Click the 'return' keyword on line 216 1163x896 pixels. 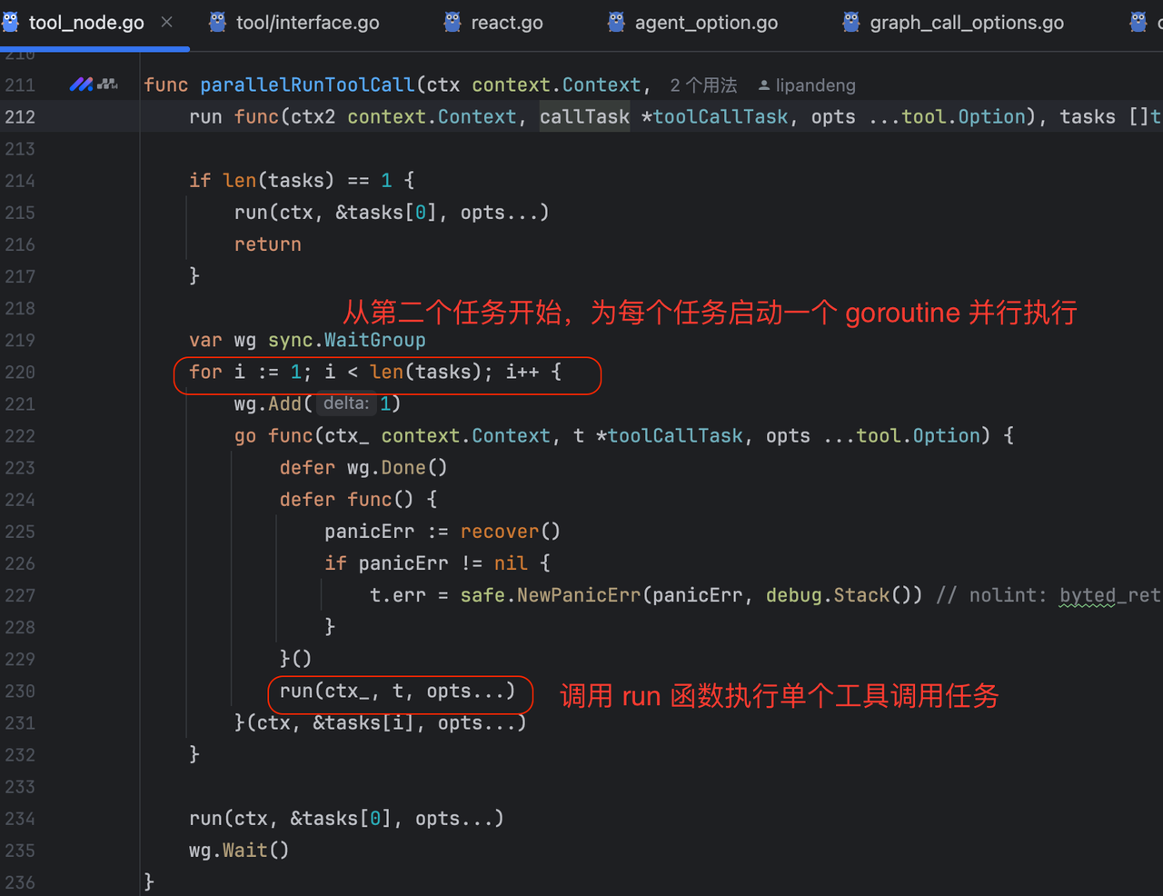point(268,244)
